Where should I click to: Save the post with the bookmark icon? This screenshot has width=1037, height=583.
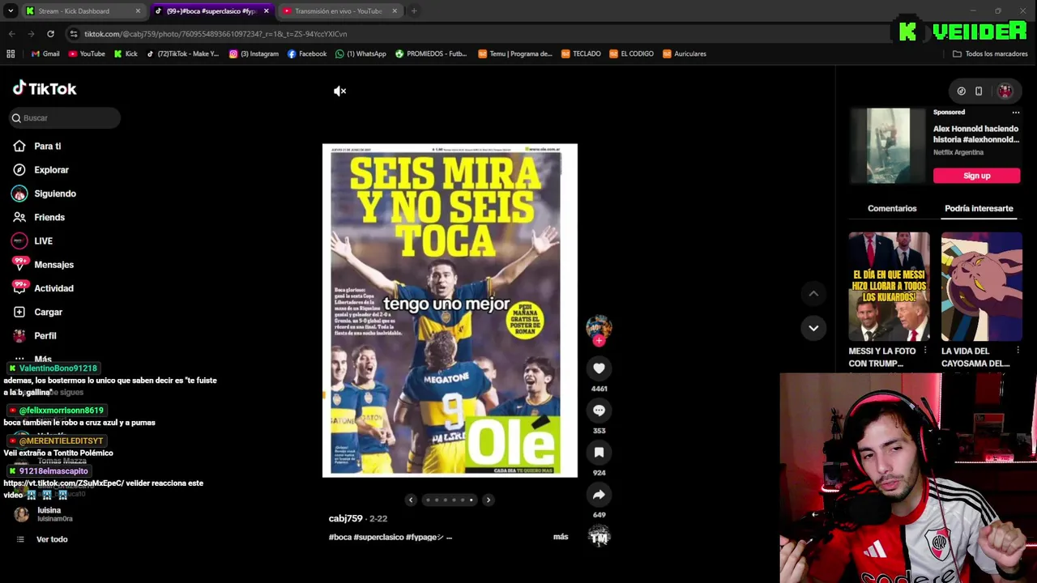pyautogui.click(x=599, y=453)
